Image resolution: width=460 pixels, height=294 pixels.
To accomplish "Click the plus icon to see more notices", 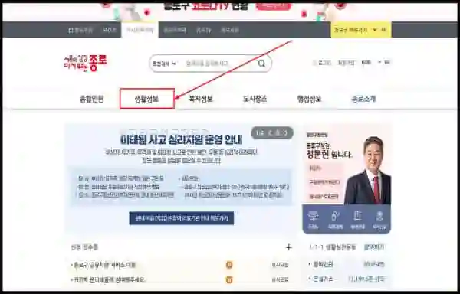I will (289, 247).
